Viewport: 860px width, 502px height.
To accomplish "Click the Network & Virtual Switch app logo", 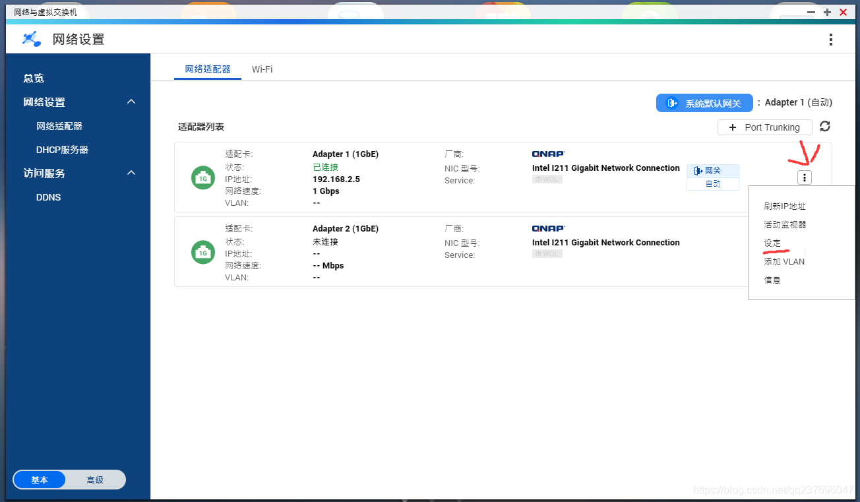I will click(31, 39).
